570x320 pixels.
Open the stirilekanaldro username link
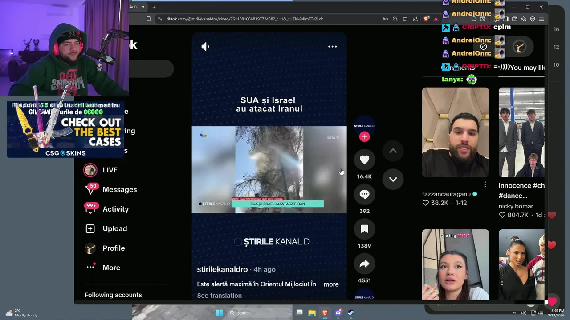click(x=222, y=269)
